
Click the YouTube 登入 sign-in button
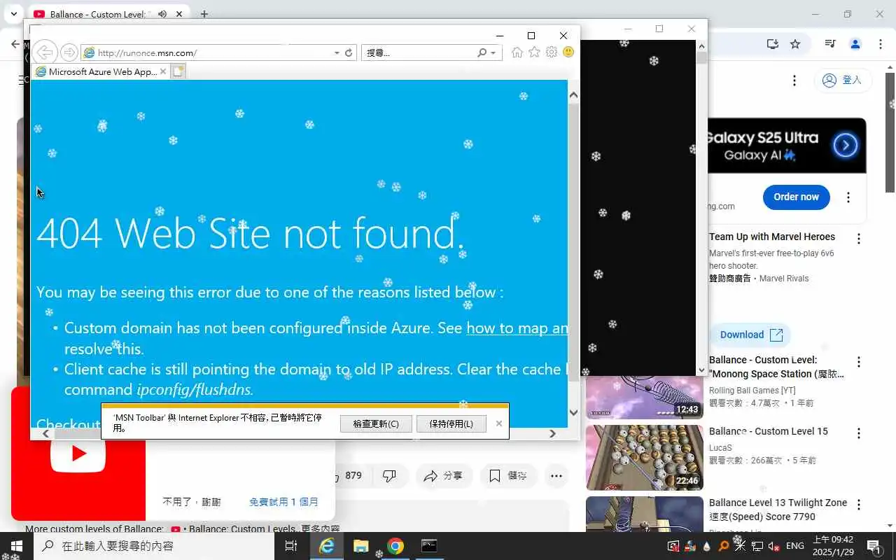[x=842, y=80]
